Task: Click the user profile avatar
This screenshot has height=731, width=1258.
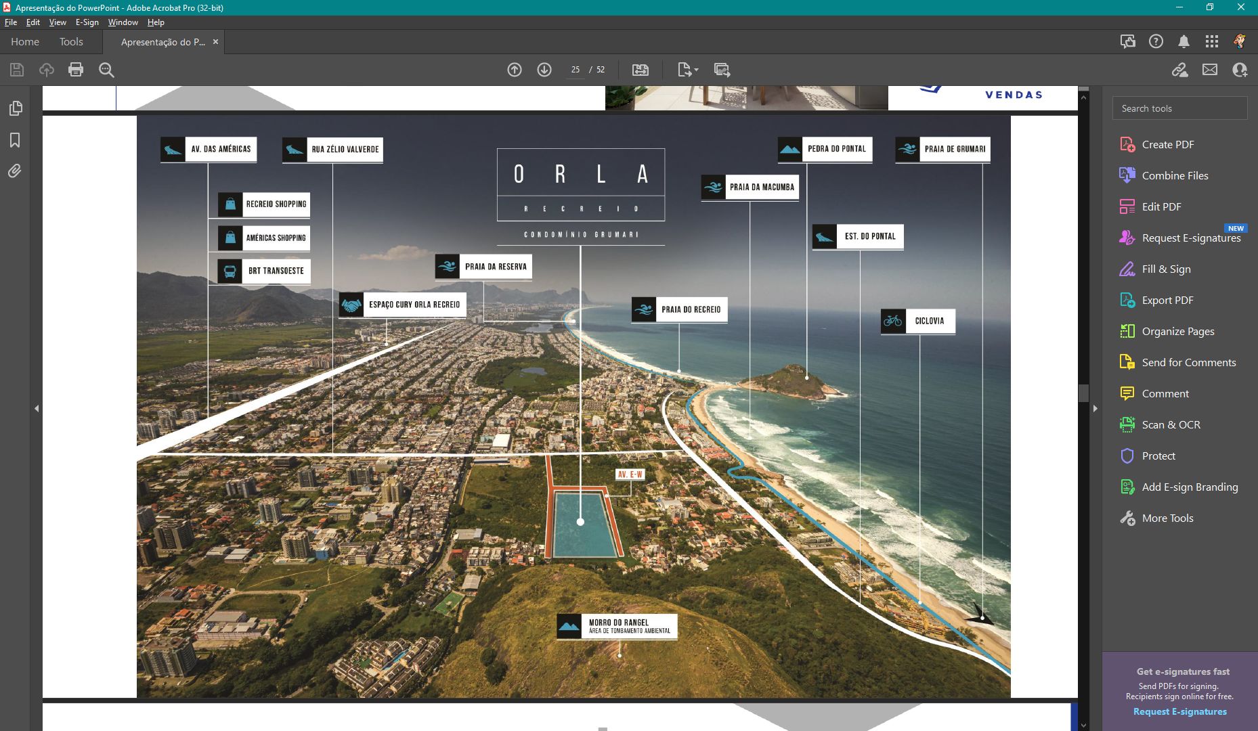Action: click(1240, 41)
